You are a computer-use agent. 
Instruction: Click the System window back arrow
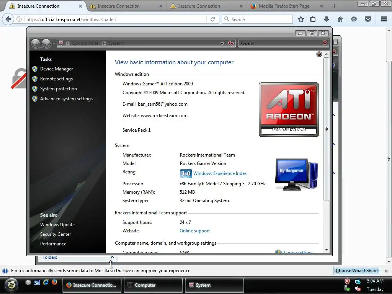[36, 44]
